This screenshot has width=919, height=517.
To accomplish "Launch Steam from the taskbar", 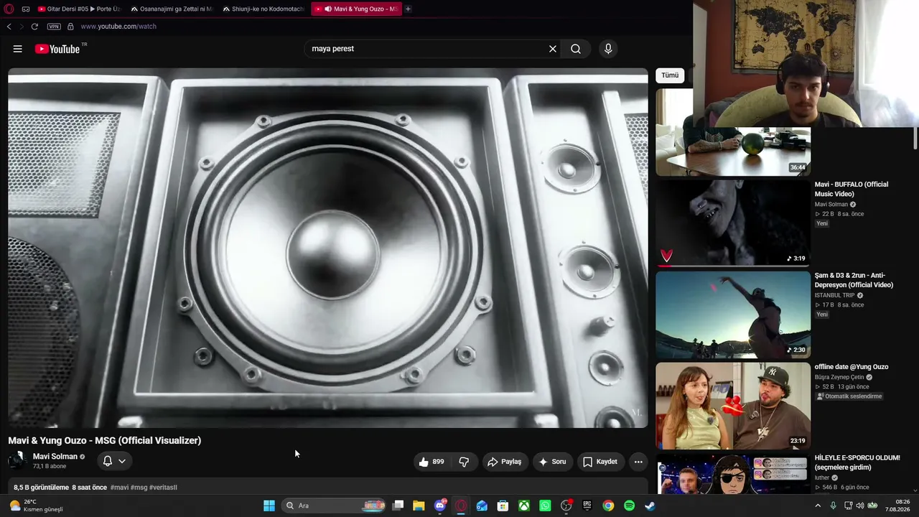I will coord(650,506).
